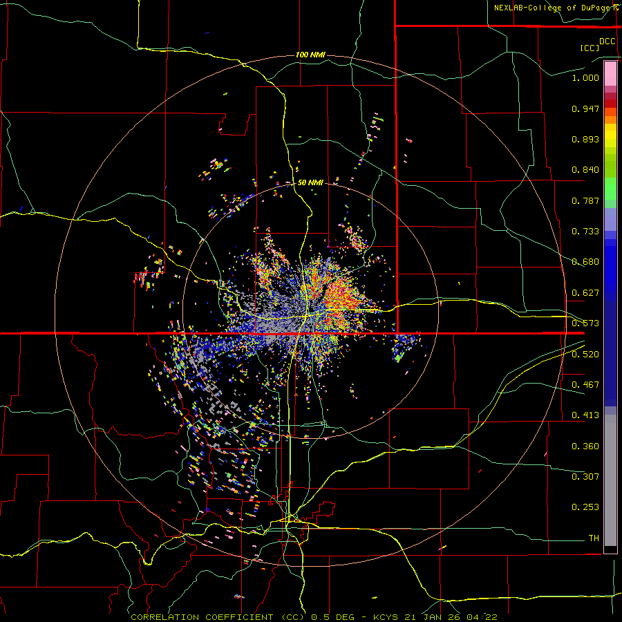Pick the pink band on the color bar
The width and height of the screenshot is (622, 622).
point(610,74)
